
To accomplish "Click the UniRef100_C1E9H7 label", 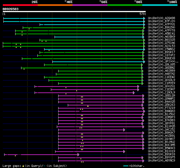I will point(161,89).
